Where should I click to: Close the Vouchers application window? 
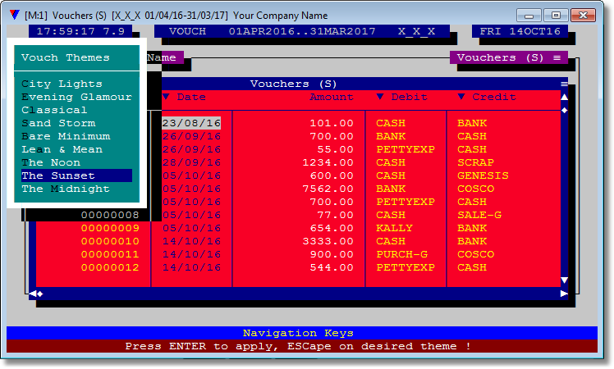click(583, 16)
